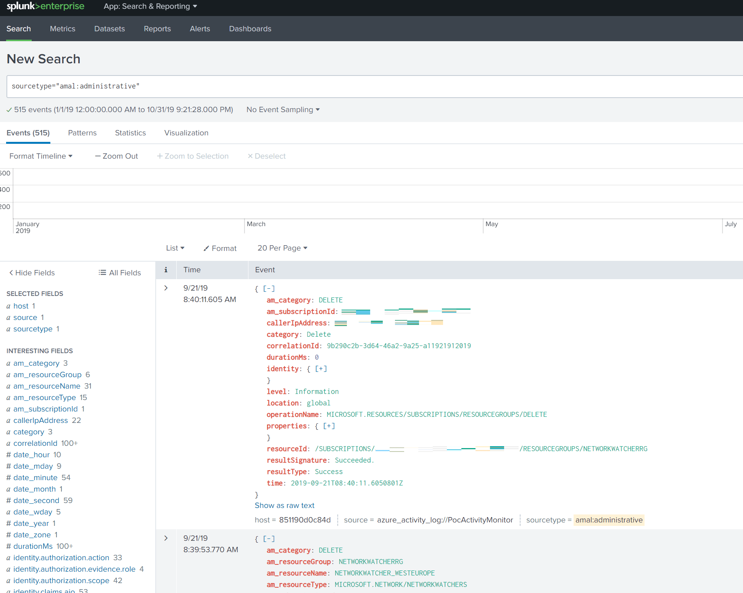The width and height of the screenshot is (743, 593).
Task: Select the source field in Selected Fields
Action: point(25,317)
